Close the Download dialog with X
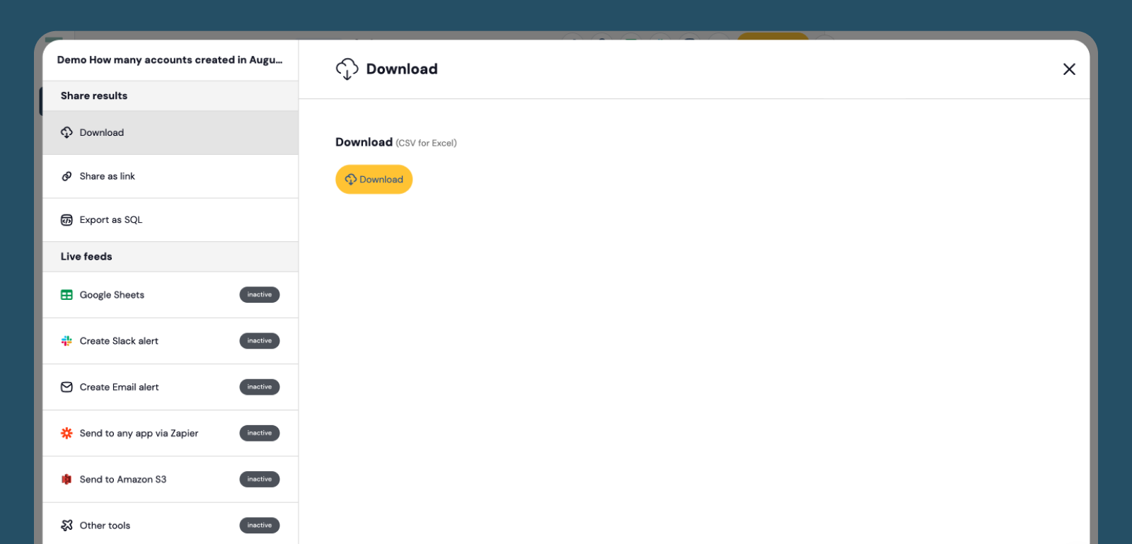Image resolution: width=1132 pixels, height=544 pixels. (1069, 69)
